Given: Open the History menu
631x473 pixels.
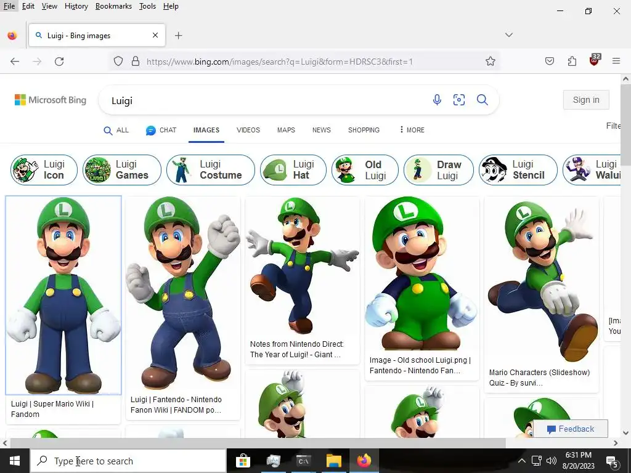Looking at the screenshot, I should point(76,6).
